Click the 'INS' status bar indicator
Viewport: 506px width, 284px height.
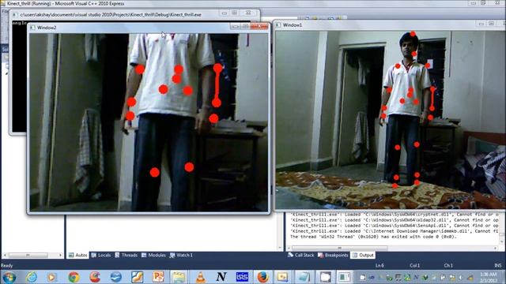498,266
